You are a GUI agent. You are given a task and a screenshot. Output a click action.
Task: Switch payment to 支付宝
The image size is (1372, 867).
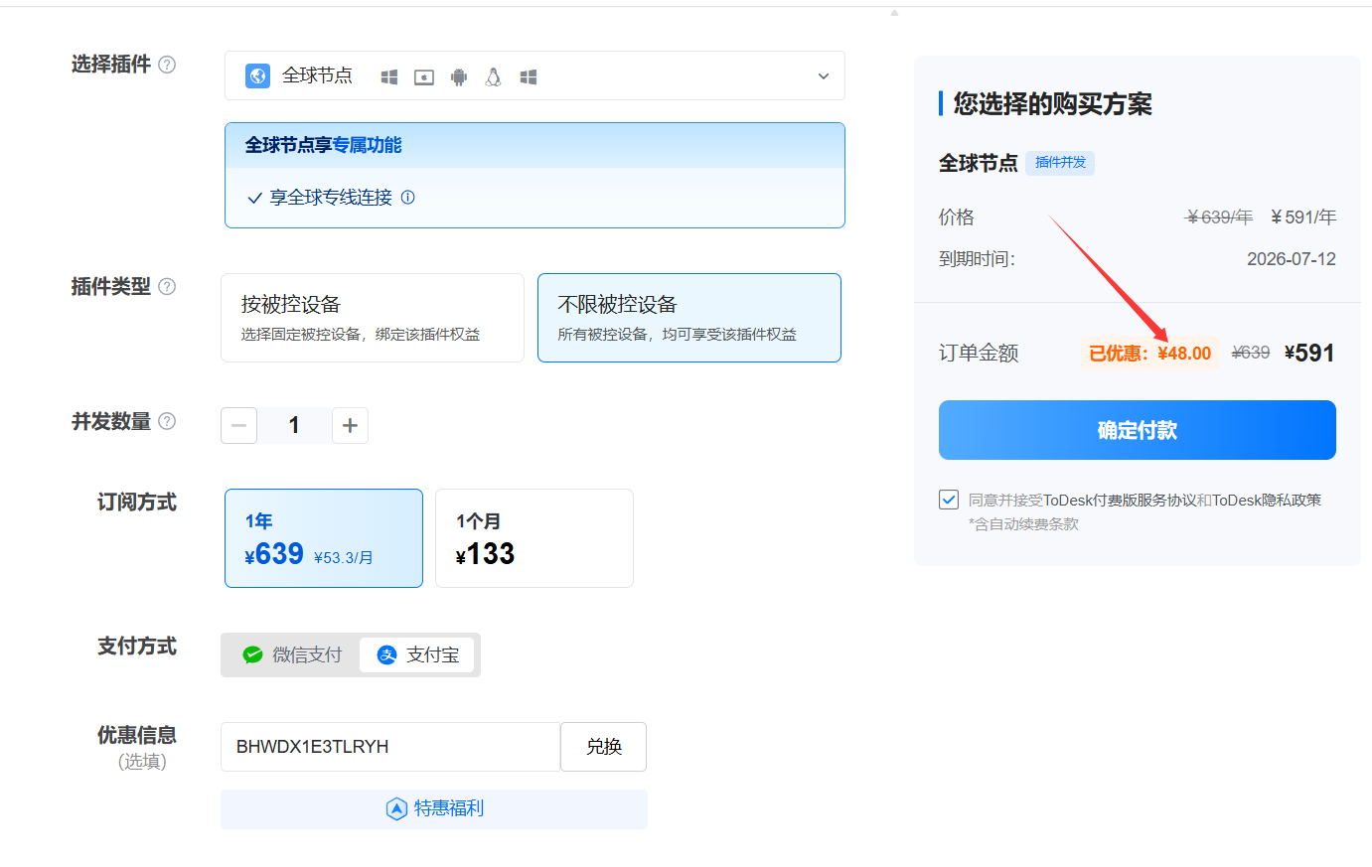pos(417,654)
